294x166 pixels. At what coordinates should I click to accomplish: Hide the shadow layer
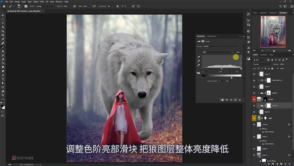[x=254, y=124]
